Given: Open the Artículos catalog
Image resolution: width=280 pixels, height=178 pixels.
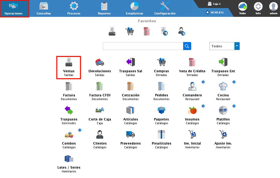Looking at the screenshot, I should coord(130,115).
